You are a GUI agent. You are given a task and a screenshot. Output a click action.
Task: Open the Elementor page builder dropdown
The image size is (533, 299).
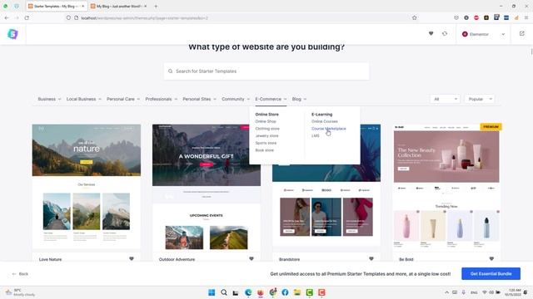[483, 34]
